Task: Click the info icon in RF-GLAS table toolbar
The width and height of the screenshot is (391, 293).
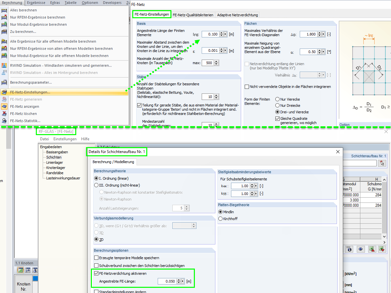Action: coord(350,249)
